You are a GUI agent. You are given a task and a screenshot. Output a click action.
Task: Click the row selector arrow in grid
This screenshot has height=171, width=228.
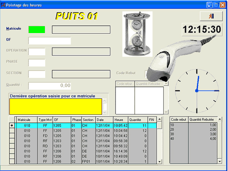coord(12,125)
